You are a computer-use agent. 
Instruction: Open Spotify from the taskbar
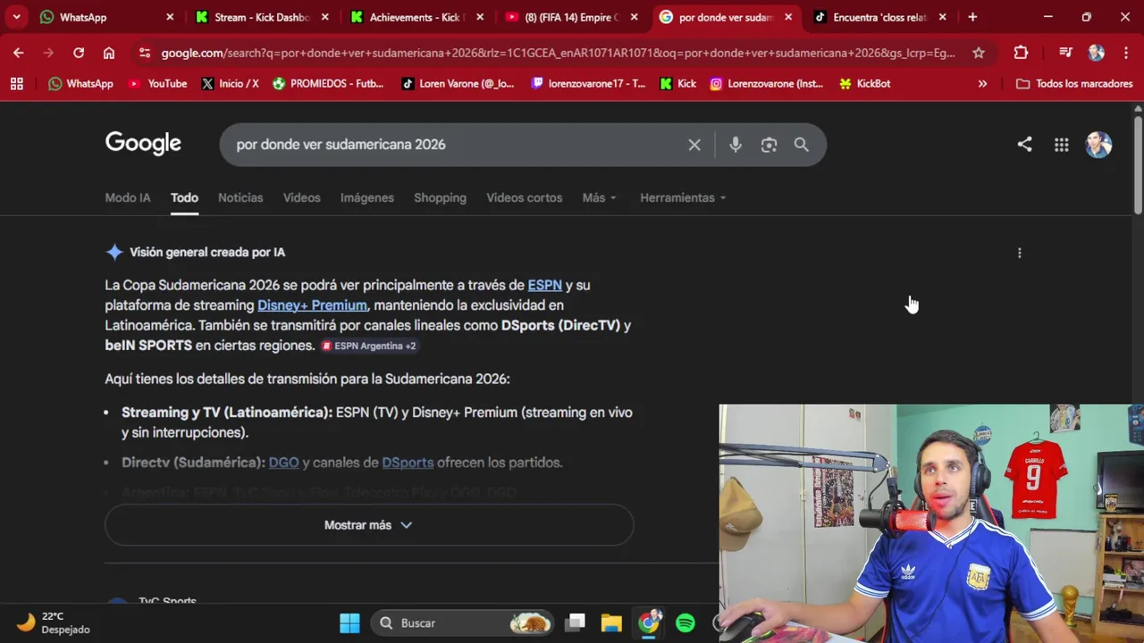click(x=686, y=622)
